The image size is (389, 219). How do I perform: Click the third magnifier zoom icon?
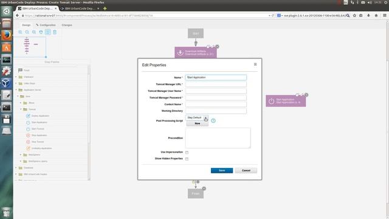[x=34, y=32]
